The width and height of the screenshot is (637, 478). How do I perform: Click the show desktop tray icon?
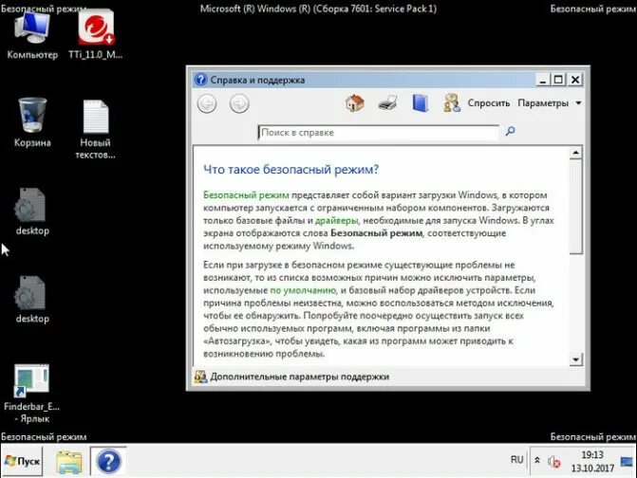tap(627, 462)
